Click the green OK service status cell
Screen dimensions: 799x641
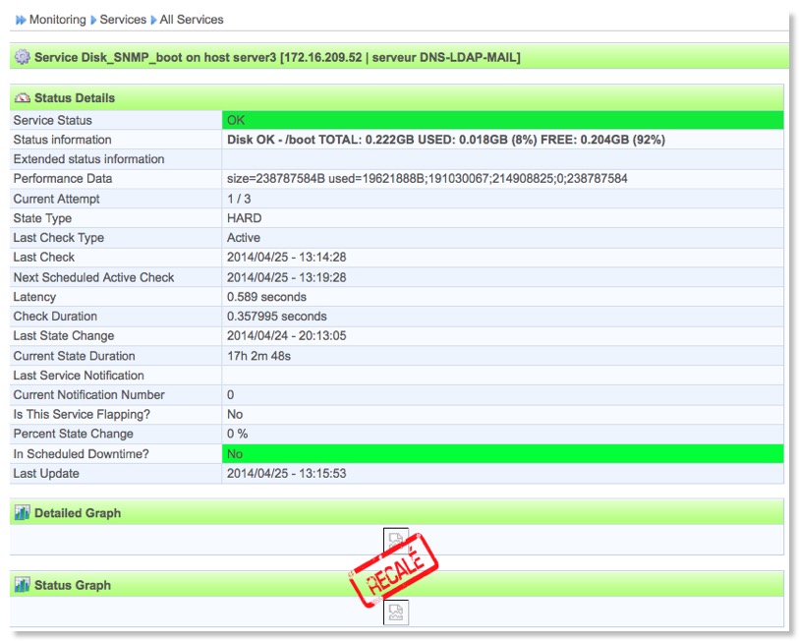503,120
